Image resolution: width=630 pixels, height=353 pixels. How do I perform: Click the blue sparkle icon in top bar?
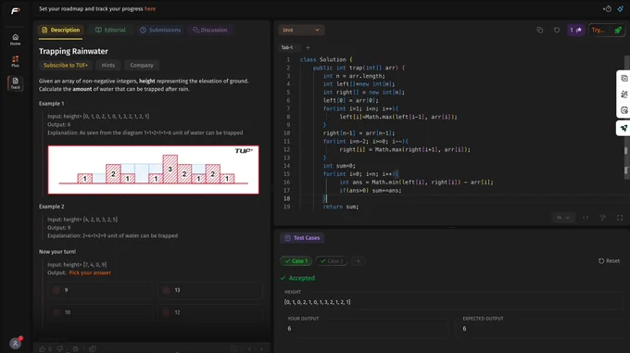pos(621,9)
